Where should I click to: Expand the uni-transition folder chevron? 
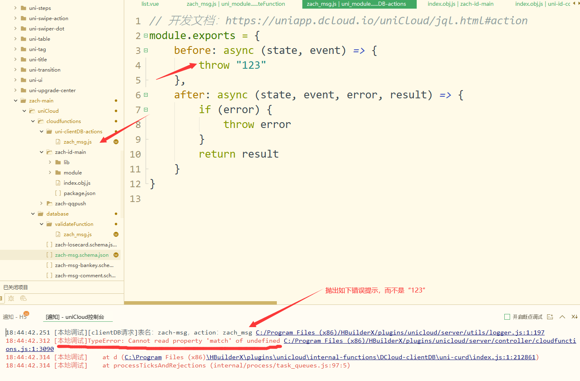16,70
